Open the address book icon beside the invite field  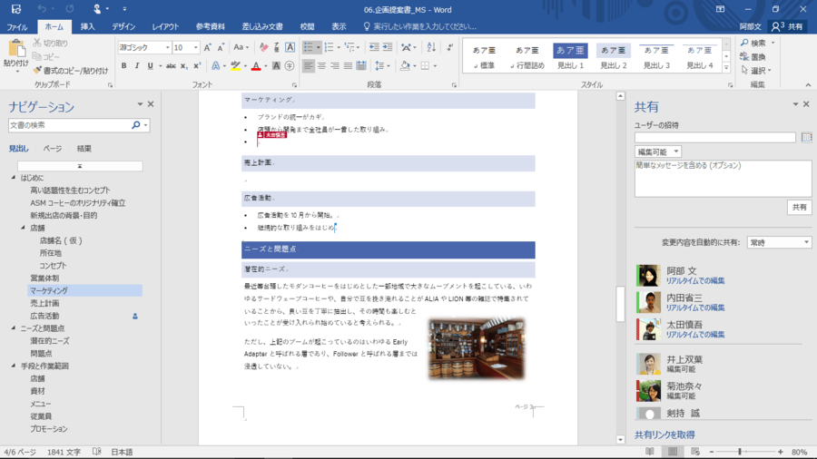(806, 137)
